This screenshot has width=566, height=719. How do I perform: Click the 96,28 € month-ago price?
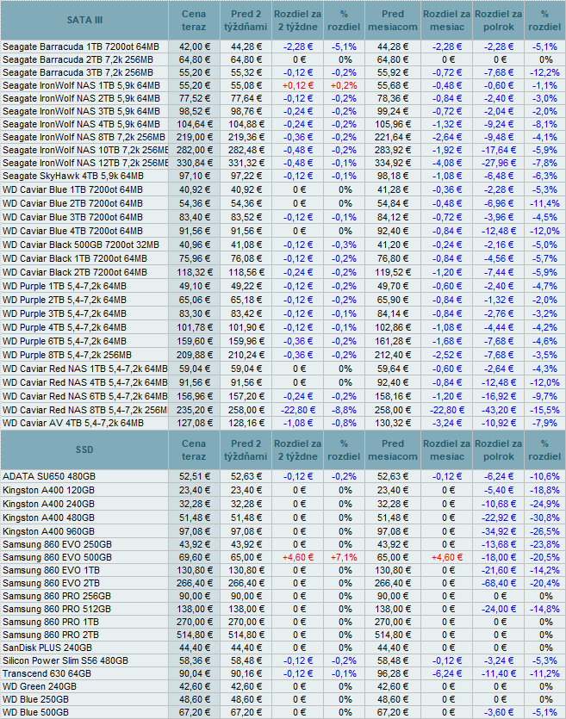point(393,673)
